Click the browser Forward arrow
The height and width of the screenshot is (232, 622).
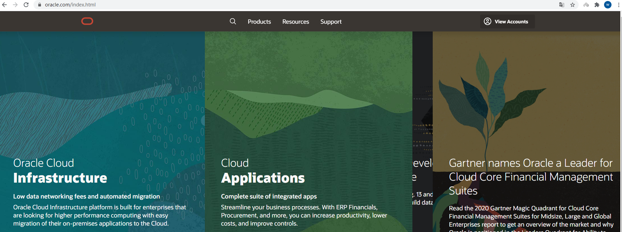[15, 5]
